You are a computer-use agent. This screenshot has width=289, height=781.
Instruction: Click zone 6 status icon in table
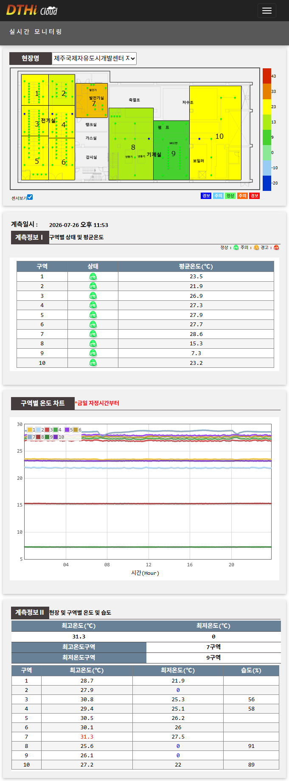point(93,325)
